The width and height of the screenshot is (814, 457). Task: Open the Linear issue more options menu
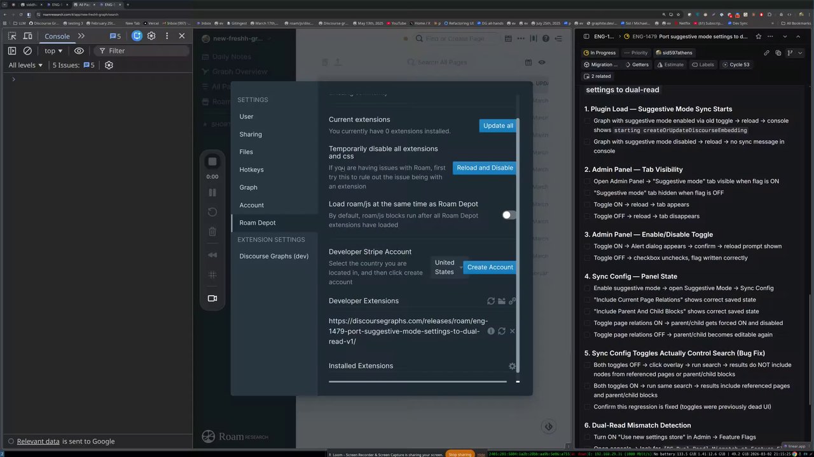click(x=770, y=37)
